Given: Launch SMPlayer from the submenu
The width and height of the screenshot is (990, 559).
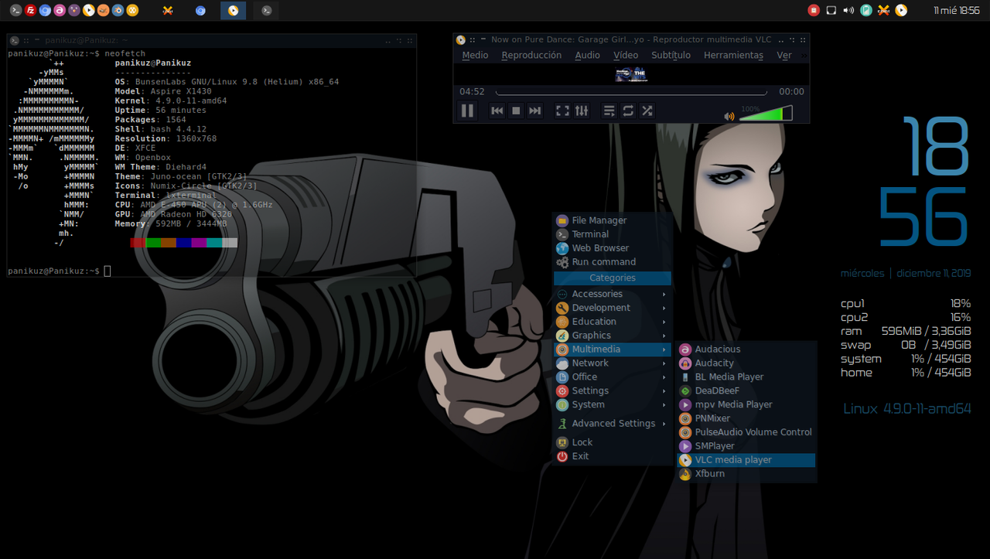Looking at the screenshot, I should tap(746, 446).
